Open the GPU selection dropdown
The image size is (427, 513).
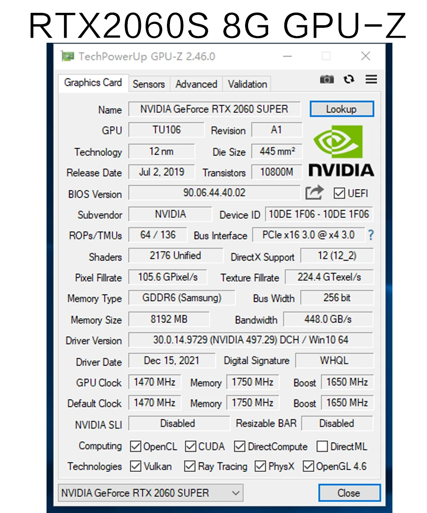pyautogui.click(x=150, y=493)
